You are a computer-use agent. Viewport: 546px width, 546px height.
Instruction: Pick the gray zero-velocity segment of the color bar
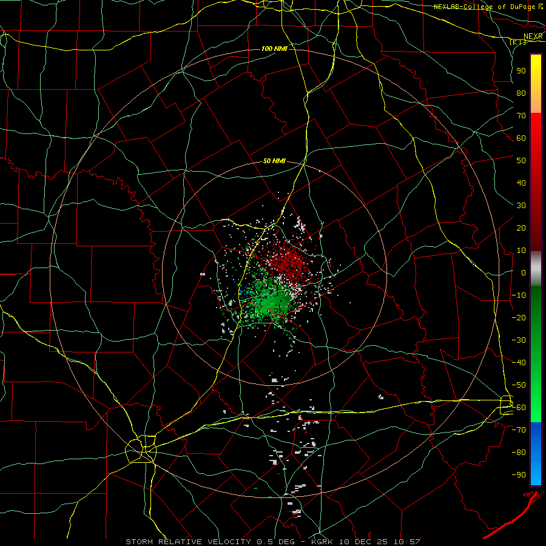pos(536,269)
